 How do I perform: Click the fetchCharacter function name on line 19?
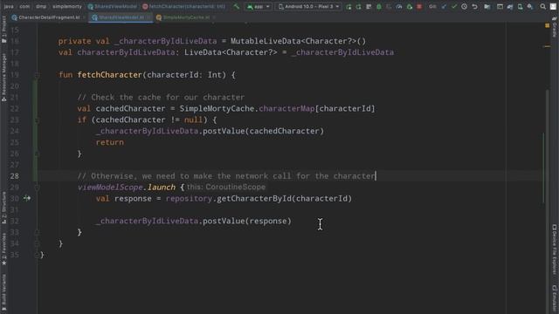click(x=109, y=75)
